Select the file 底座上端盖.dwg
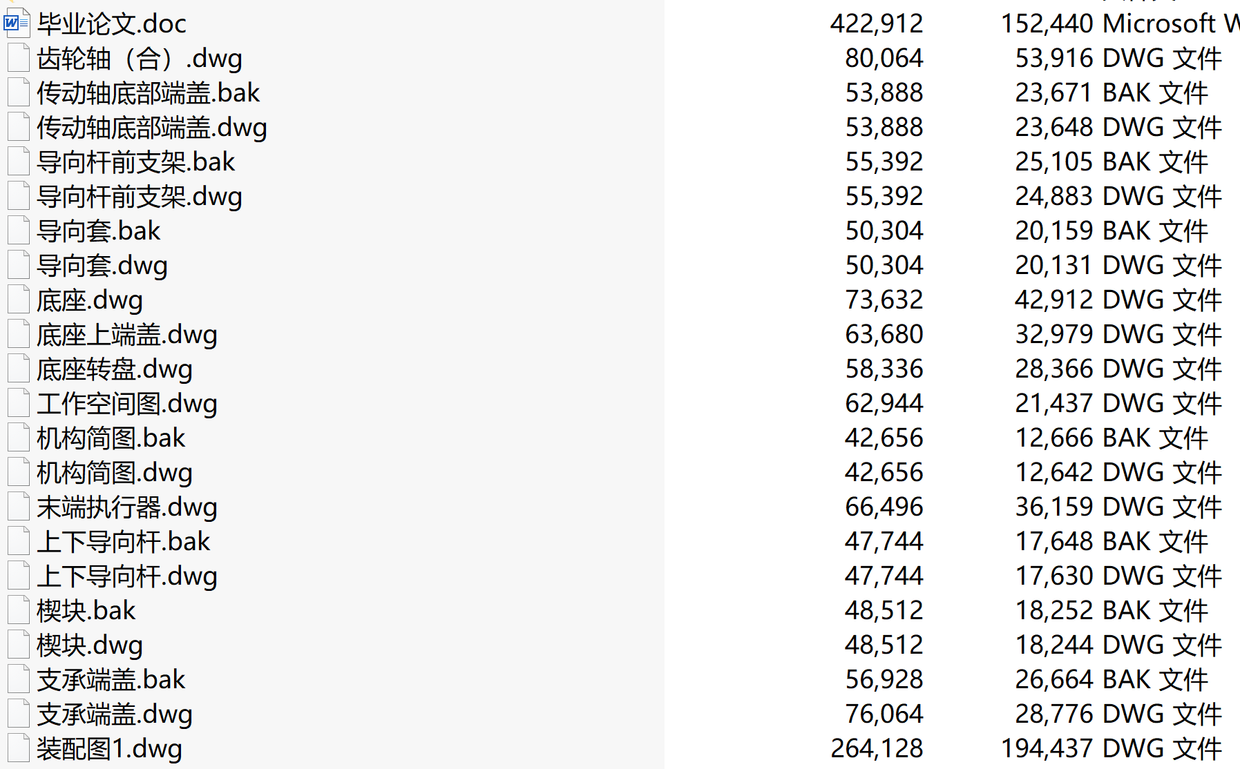Image resolution: width=1240 pixels, height=769 pixels. (x=127, y=335)
